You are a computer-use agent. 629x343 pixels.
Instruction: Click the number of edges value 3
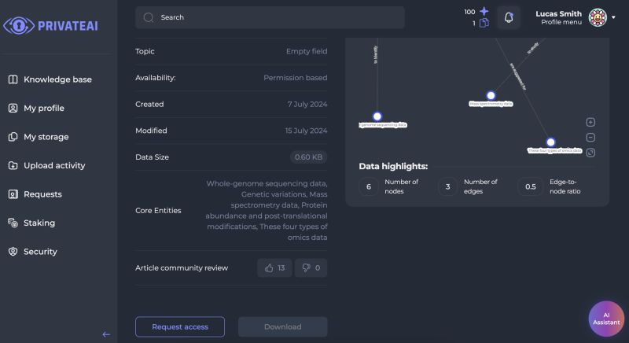(x=447, y=186)
